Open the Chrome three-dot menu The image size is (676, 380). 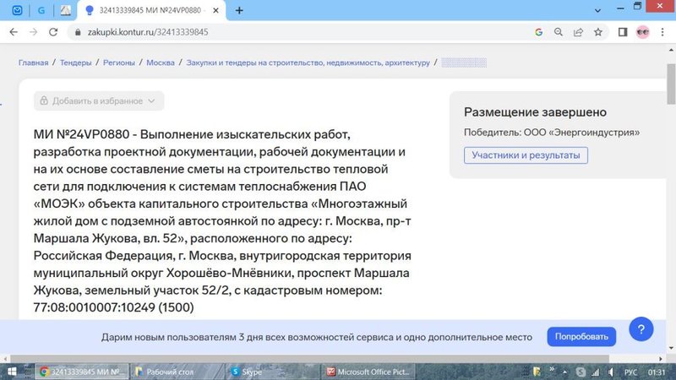pos(662,32)
